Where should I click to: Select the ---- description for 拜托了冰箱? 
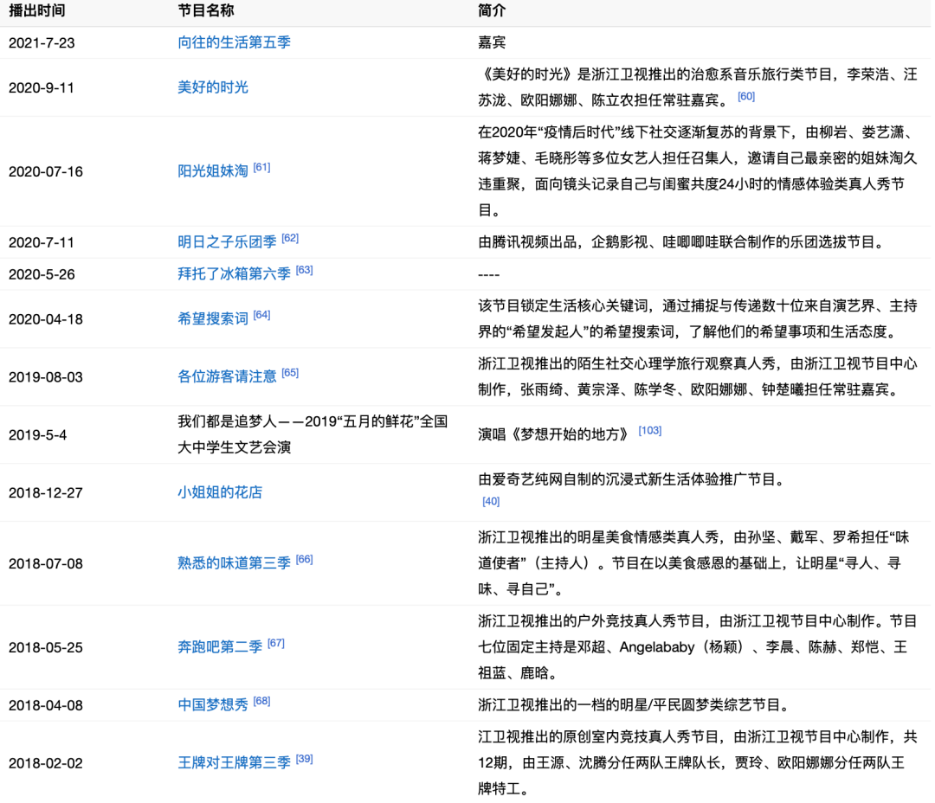coord(489,275)
